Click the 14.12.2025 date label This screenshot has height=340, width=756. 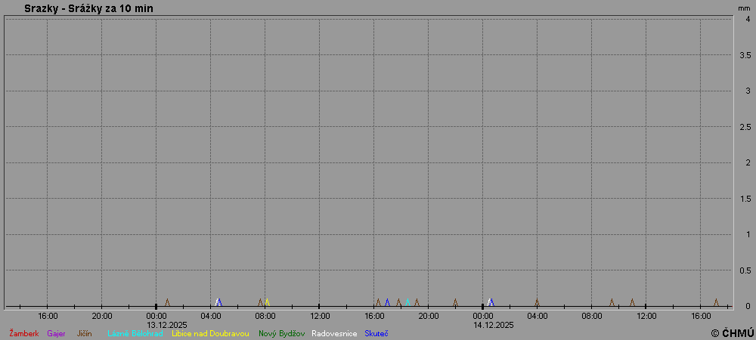(x=494, y=325)
